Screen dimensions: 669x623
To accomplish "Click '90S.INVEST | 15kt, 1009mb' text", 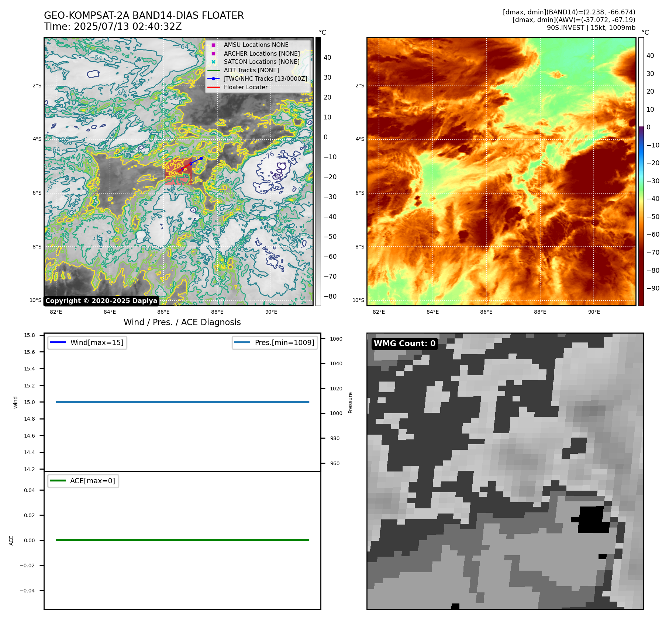I will 591,28.
